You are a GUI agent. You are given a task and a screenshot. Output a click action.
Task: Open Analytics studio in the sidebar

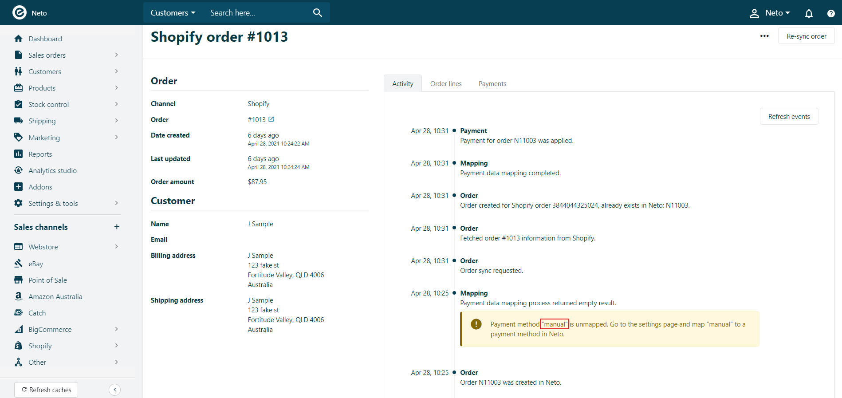coord(52,170)
